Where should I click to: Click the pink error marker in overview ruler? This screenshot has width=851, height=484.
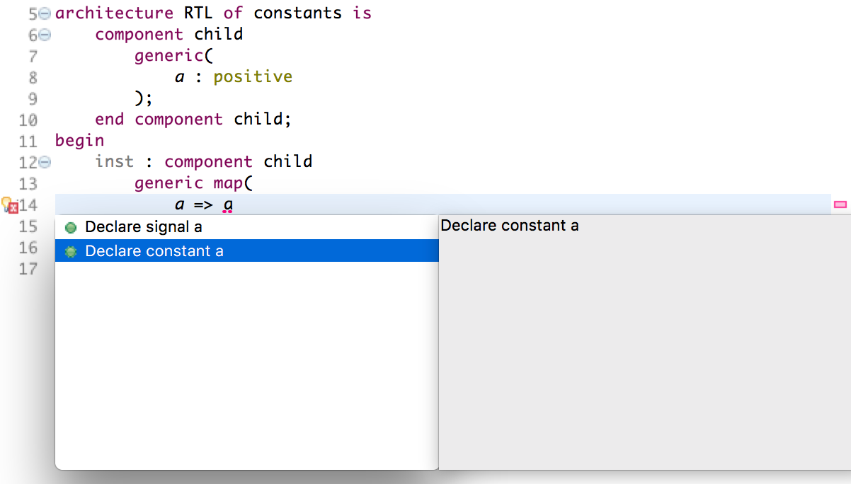pyautogui.click(x=840, y=204)
